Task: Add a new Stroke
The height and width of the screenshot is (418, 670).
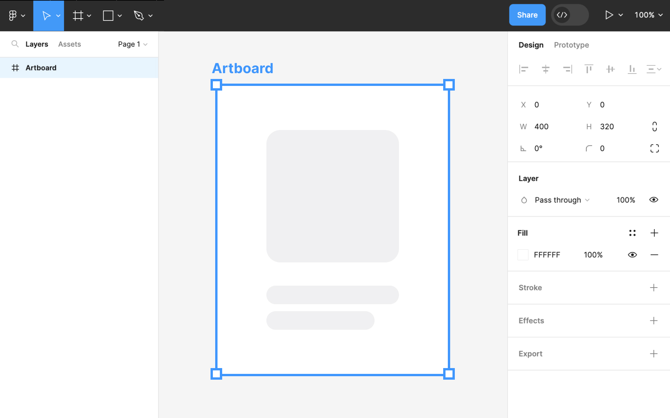Action: pyautogui.click(x=654, y=288)
